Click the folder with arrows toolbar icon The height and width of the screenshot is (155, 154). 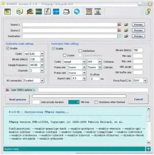tap(20, 12)
